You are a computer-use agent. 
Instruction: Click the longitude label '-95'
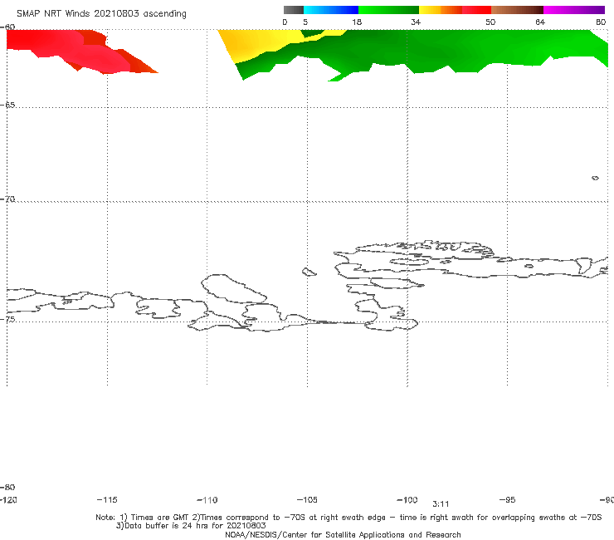coord(508,500)
